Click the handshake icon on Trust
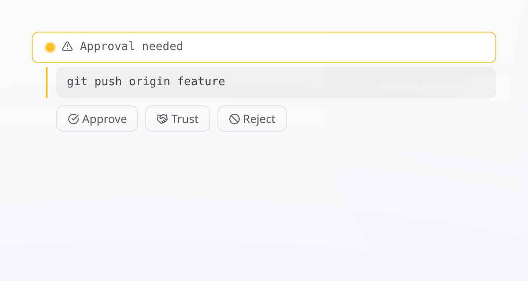The image size is (528, 281). [162, 119]
